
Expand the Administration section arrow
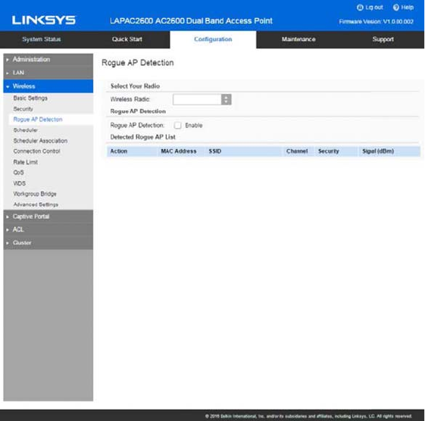pyautogui.click(x=8, y=59)
